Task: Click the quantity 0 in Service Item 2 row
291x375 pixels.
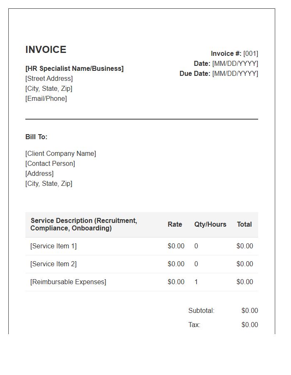Action: point(196,264)
